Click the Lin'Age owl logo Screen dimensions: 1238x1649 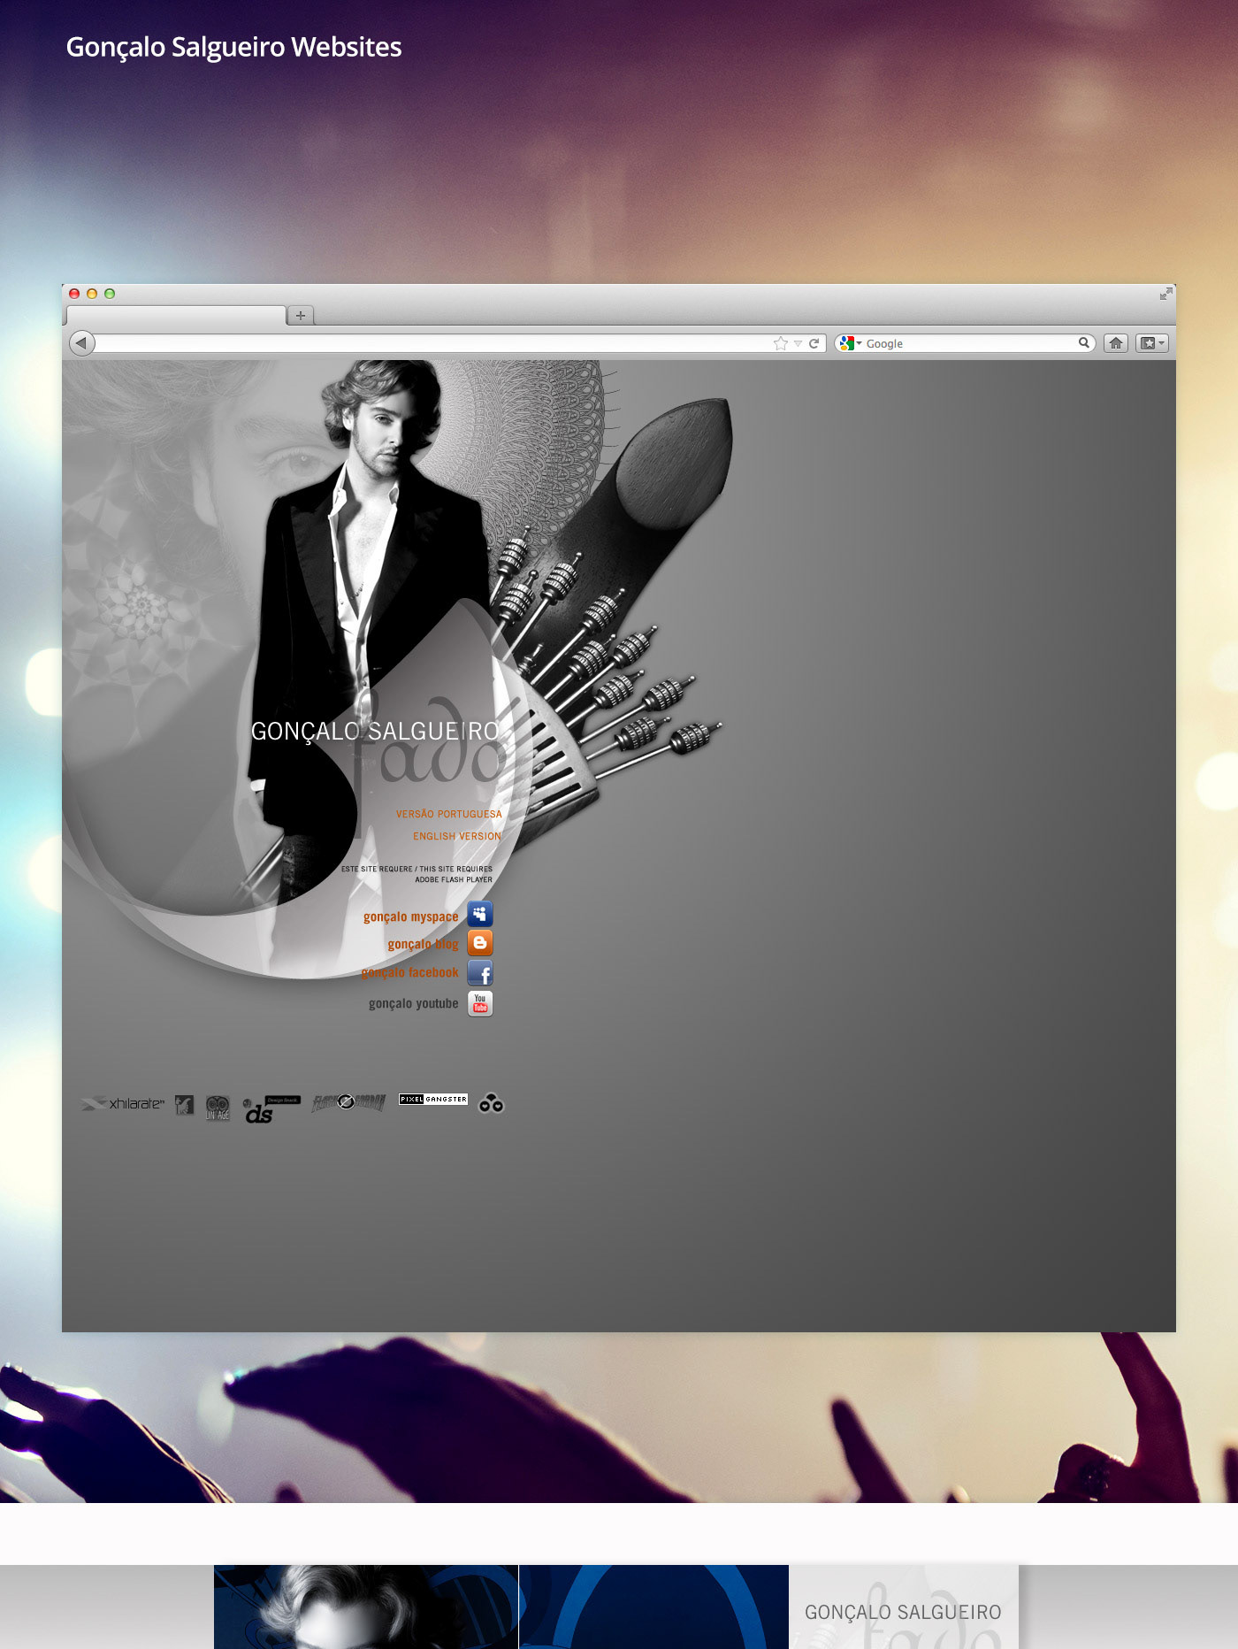click(218, 1108)
